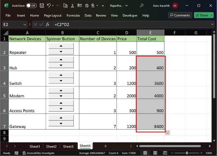The image size is (217, 156).
Task: Open the Touch mode dropdown arrow
Action: (x=97, y=6)
